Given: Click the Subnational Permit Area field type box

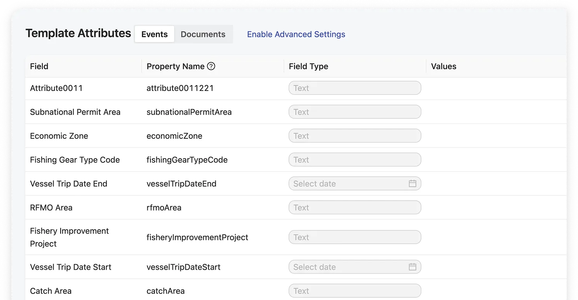Looking at the screenshot, I should click(x=354, y=112).
